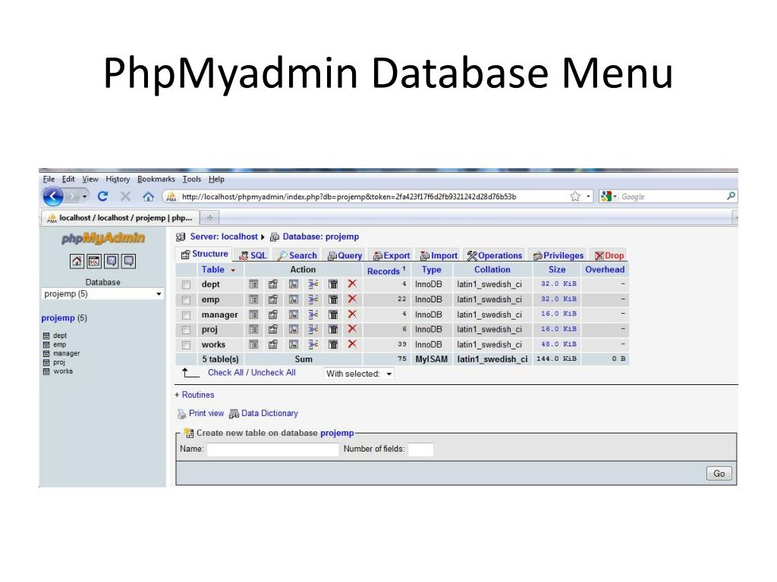Check the emp table checkbox

tap(187, 300)
